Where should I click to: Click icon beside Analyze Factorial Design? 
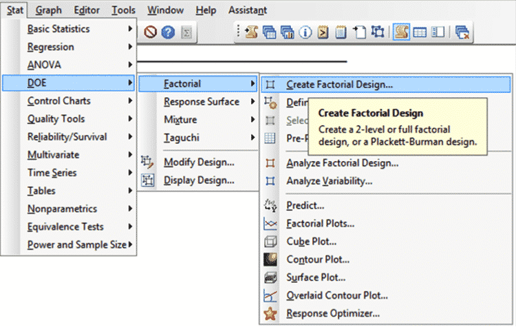click(270, 163)
